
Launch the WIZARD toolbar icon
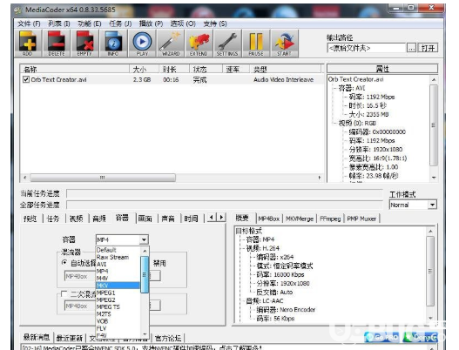(171, 44)
